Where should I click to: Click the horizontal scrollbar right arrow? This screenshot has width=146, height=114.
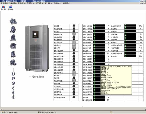click(x=145, y=110)
